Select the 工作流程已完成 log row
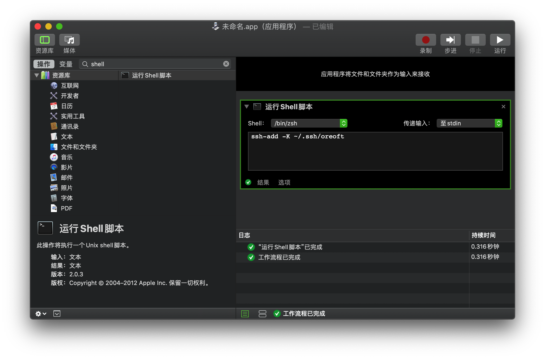This screenshot has width=545, height=359. coord(375,257)
